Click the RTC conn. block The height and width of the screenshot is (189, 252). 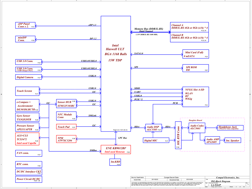[x=29, y=164]
